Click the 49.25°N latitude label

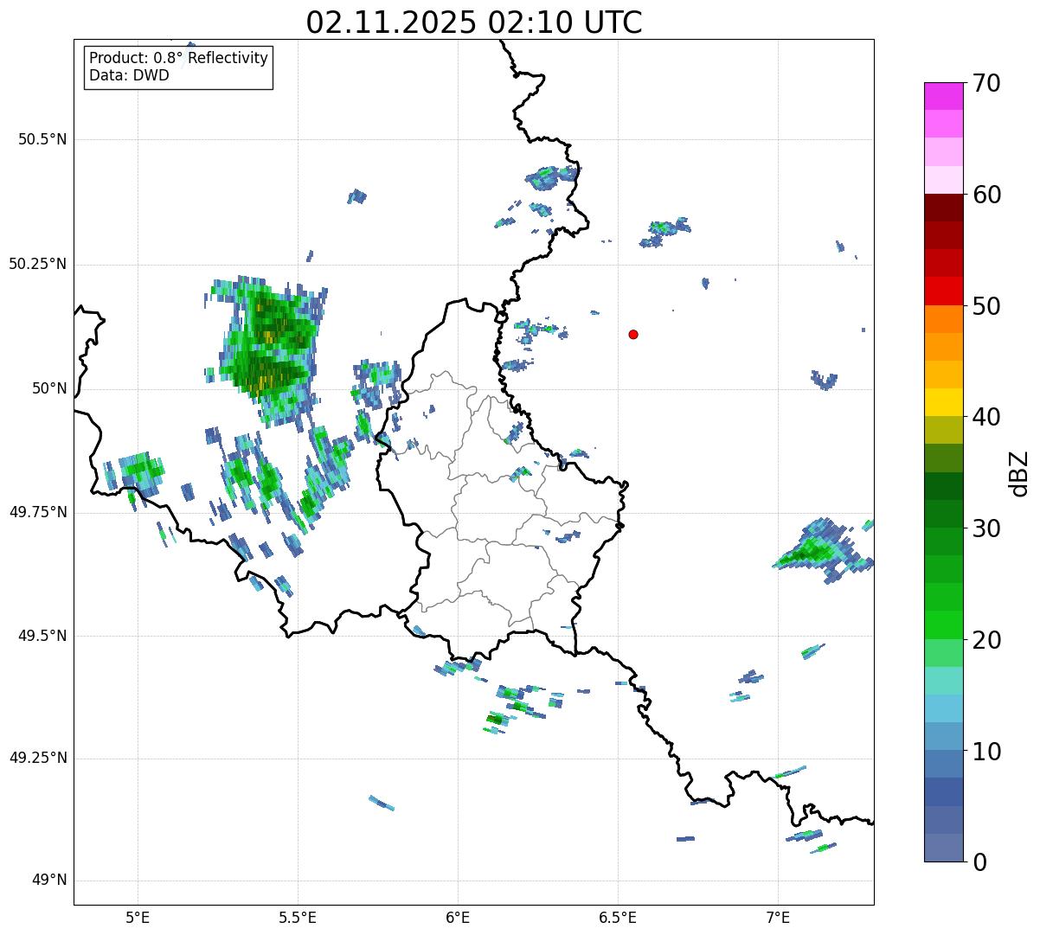point(38,759)
